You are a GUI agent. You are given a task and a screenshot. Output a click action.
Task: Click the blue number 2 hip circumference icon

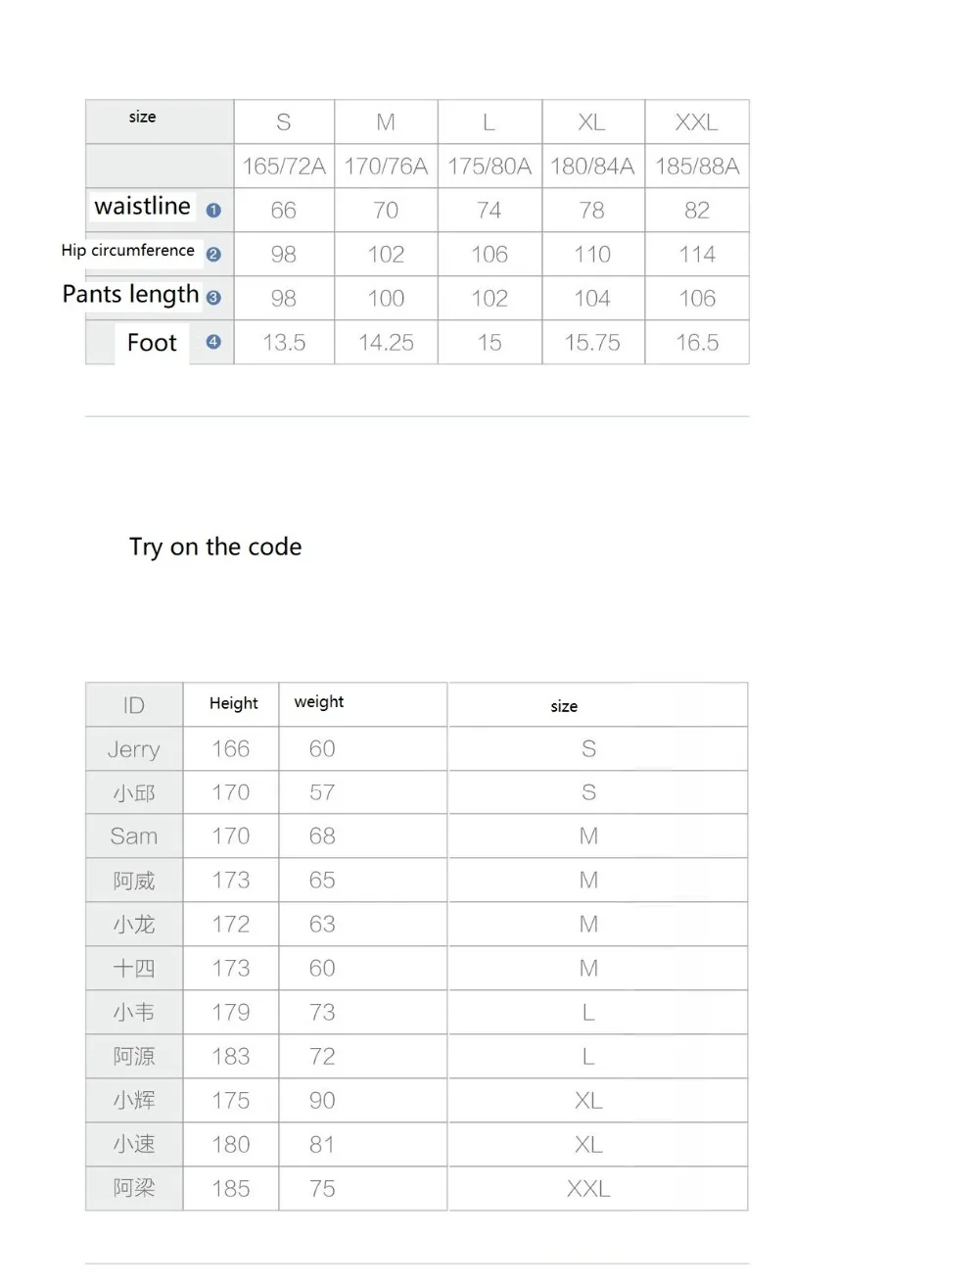click(213, 254)
